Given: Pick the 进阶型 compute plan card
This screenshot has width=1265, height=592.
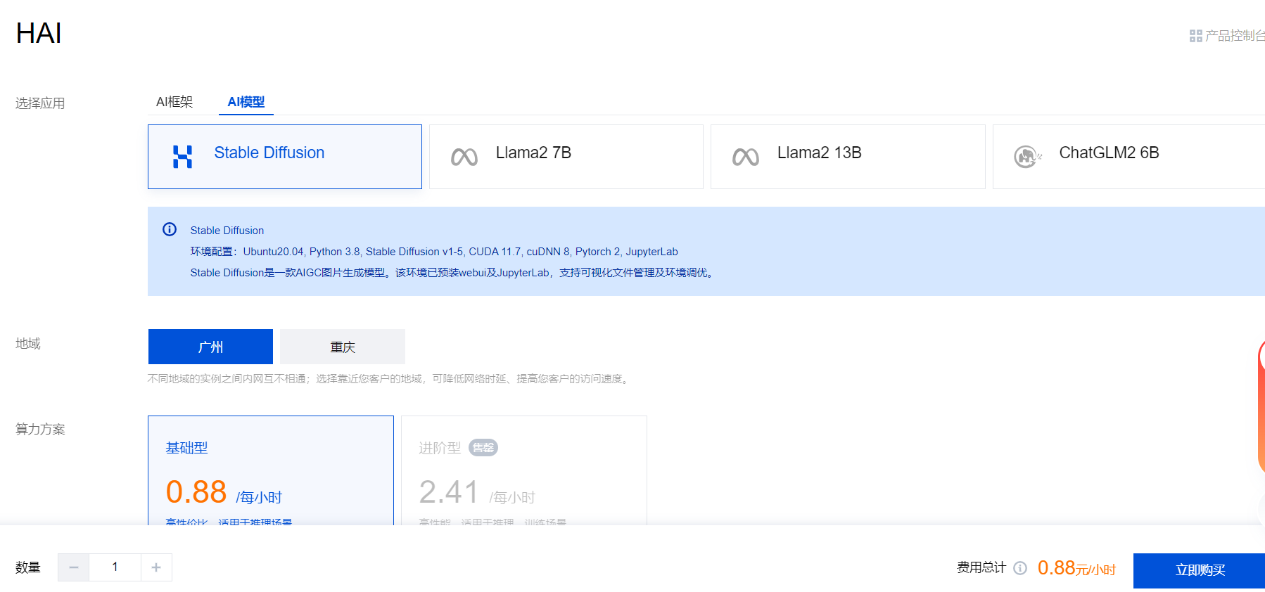Looking at the screenshot, I should tap(524, 470).
